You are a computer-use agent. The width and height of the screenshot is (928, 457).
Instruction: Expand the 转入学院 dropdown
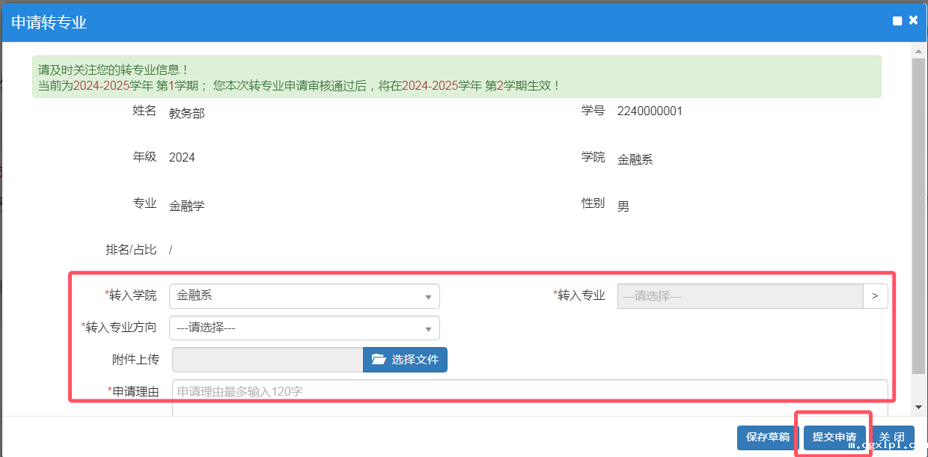pyautogui.click(x=304, y=296)
